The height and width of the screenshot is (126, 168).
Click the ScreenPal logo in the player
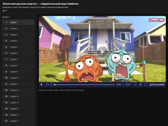coord(157,85)
